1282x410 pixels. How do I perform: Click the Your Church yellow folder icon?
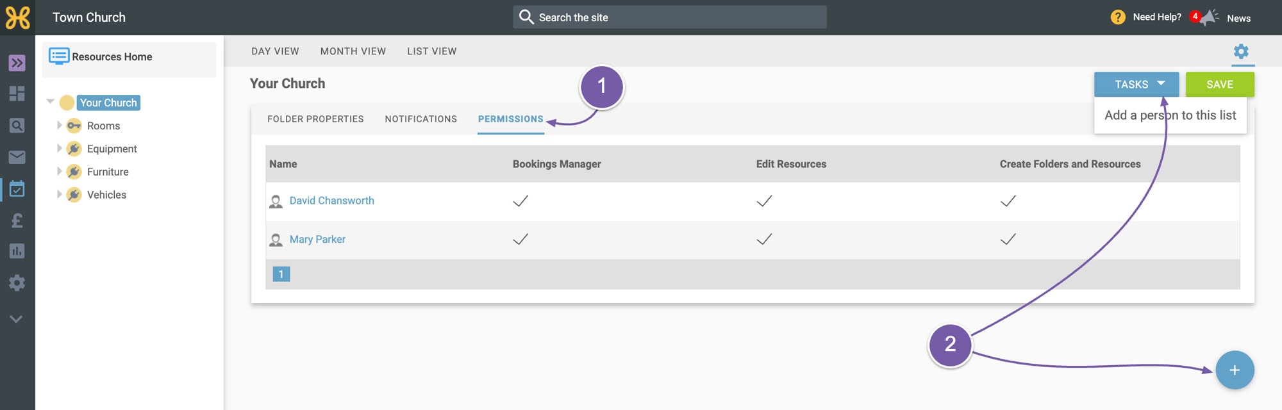[x=67, y=102]
